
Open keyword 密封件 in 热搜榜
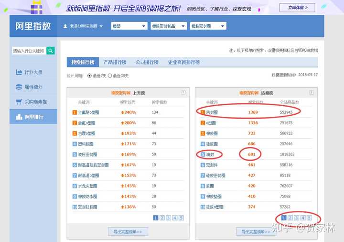tap(212, 165)
